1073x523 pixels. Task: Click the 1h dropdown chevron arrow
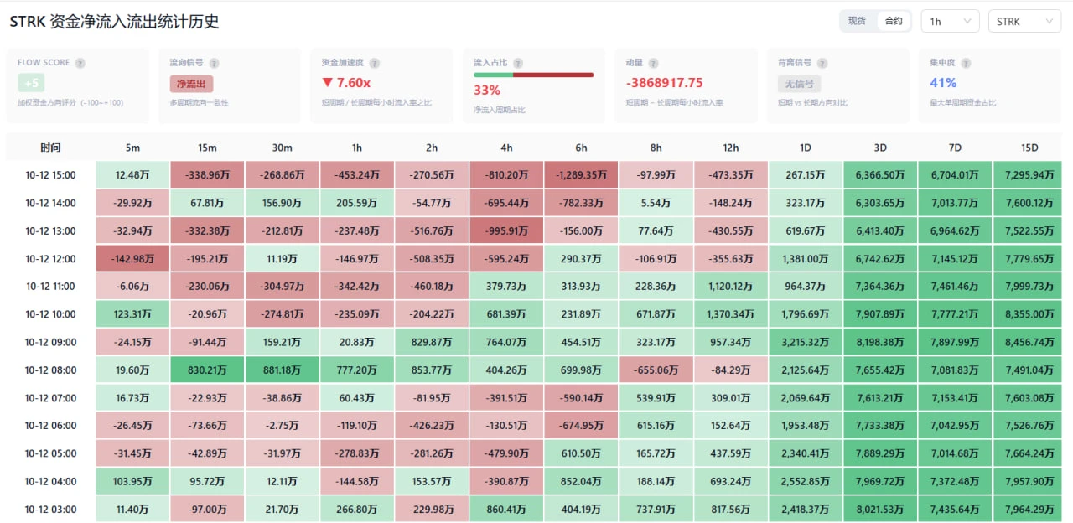(967, 21)
